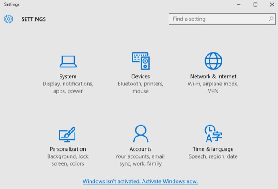Image resolution: width=278 pixels, height=189 pixels.
Task: Open the Time & language clock icon
Action: [213, 133]
